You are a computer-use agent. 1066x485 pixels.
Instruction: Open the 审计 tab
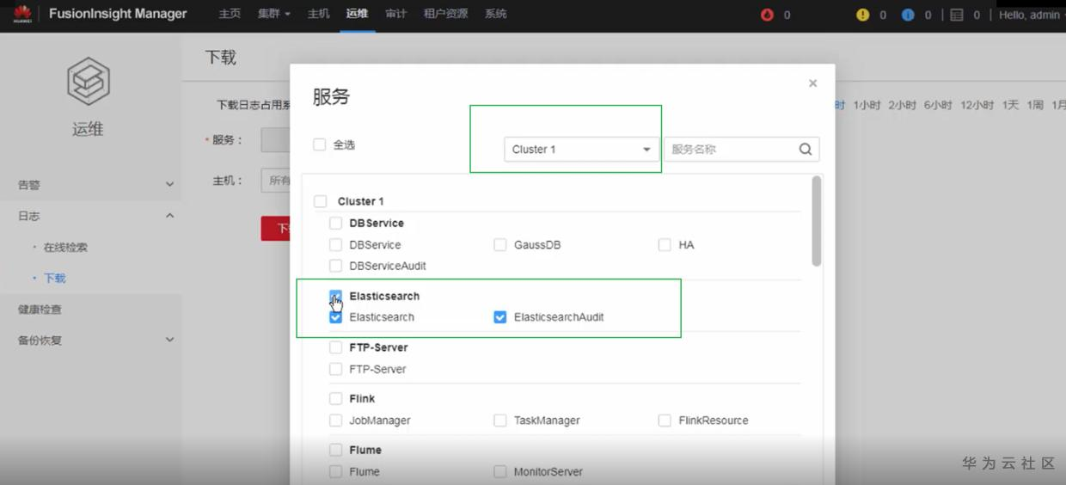pyautogui.click(x=395, y=15)
